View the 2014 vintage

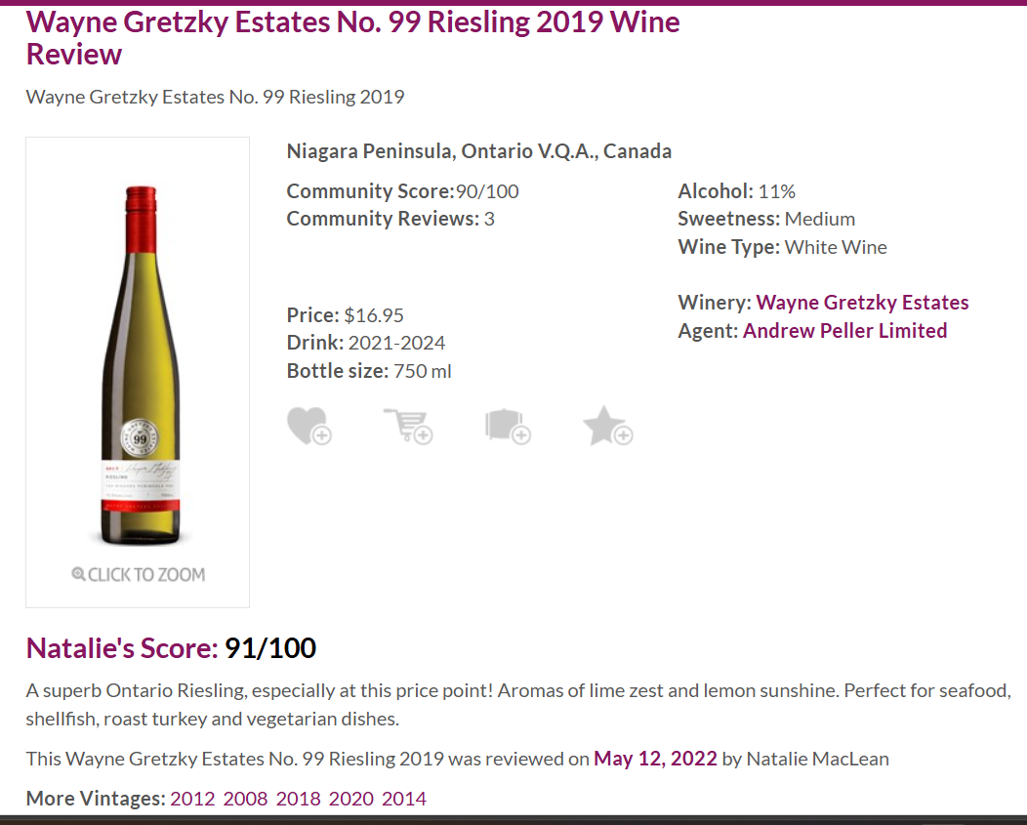tap(403, 799)
